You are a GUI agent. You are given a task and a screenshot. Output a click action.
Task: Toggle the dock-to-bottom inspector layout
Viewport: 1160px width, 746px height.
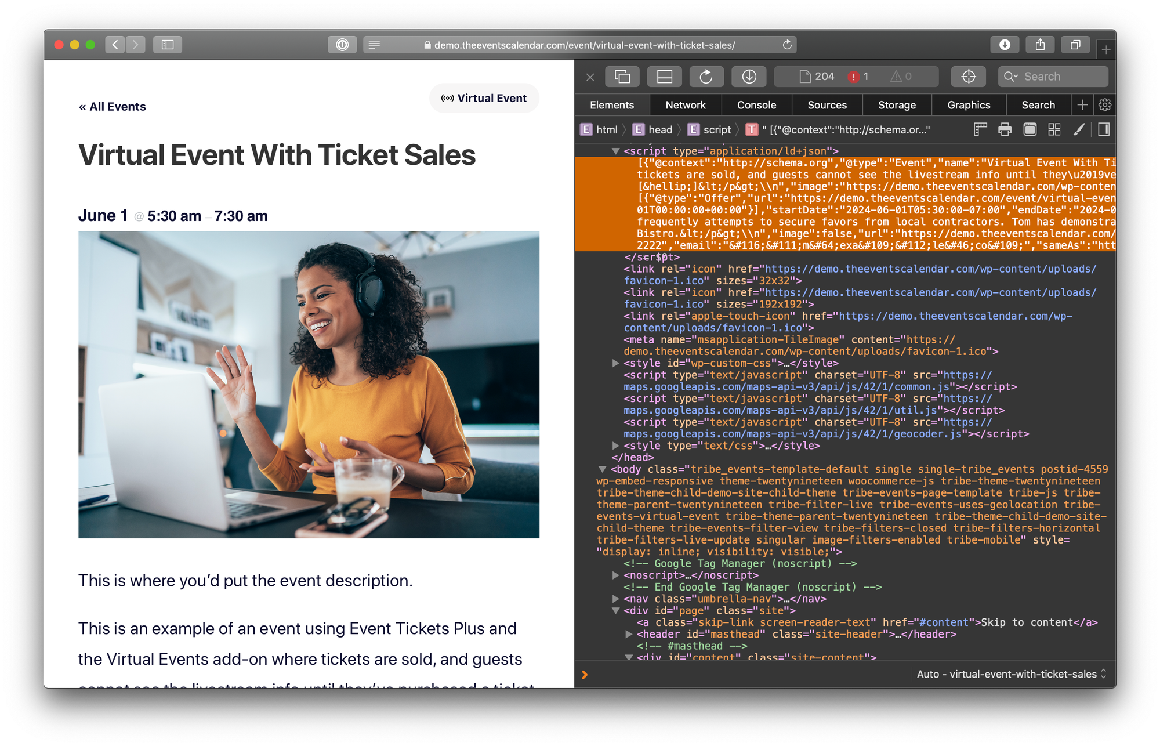pyautogui.click(x=664, y=76)
